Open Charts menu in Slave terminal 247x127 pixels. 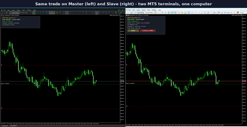pos(144,10)
